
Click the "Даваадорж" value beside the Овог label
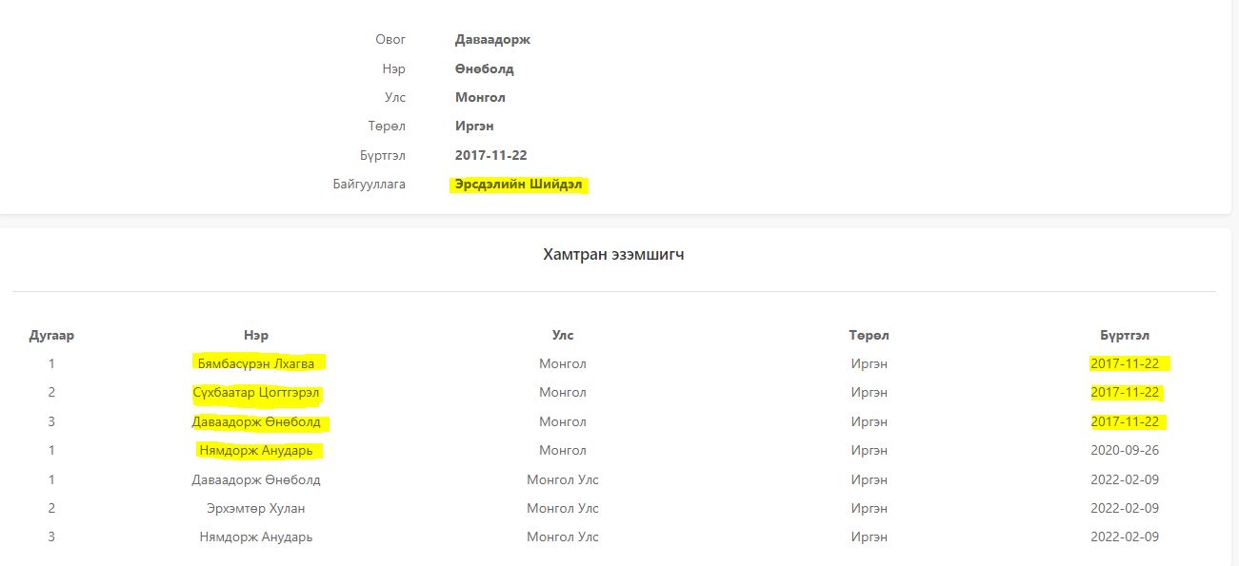492,40
